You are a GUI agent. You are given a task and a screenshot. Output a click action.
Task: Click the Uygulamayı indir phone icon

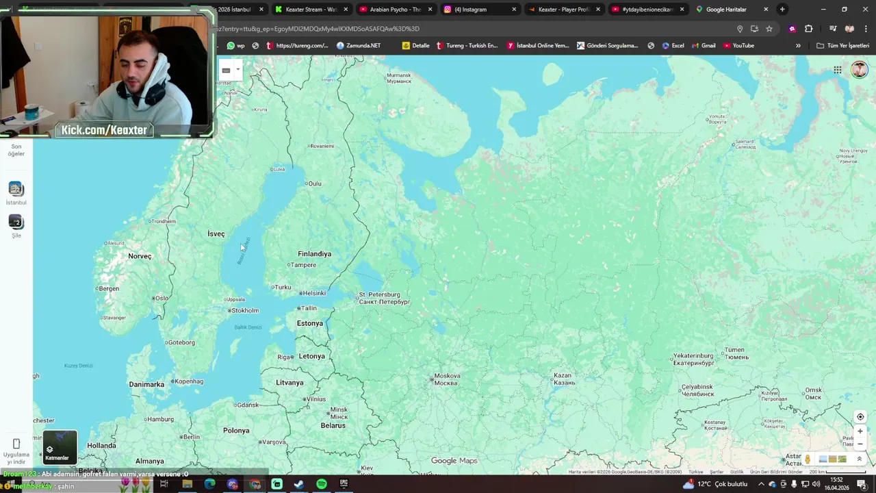point(16,444)
